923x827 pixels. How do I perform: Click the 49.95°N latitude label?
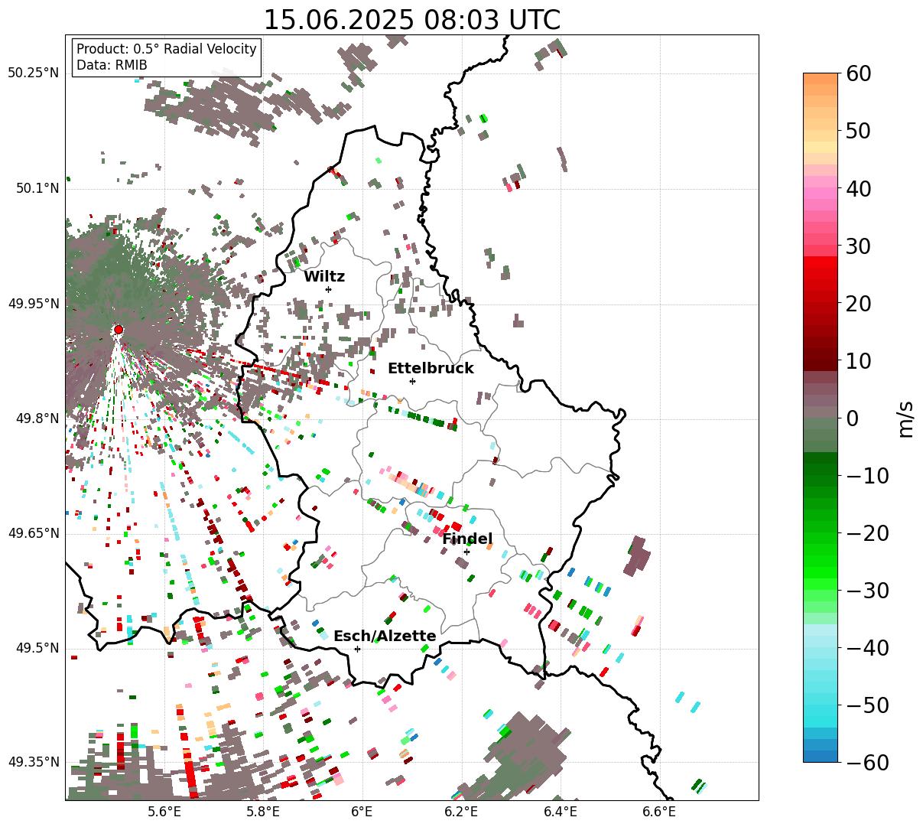coord(34,304)
